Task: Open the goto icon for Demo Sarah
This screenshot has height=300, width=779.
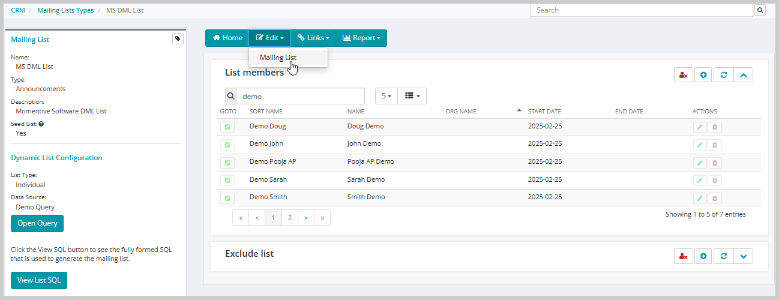Action: pyautogui.click(x=227, y=181)
